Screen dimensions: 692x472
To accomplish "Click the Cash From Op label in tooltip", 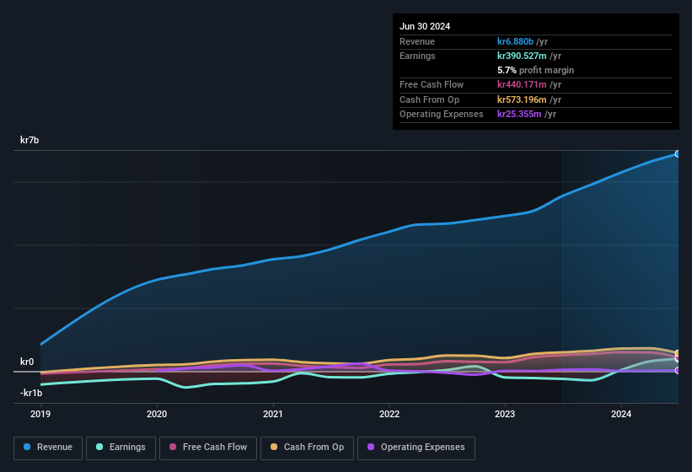I will 429,99.
